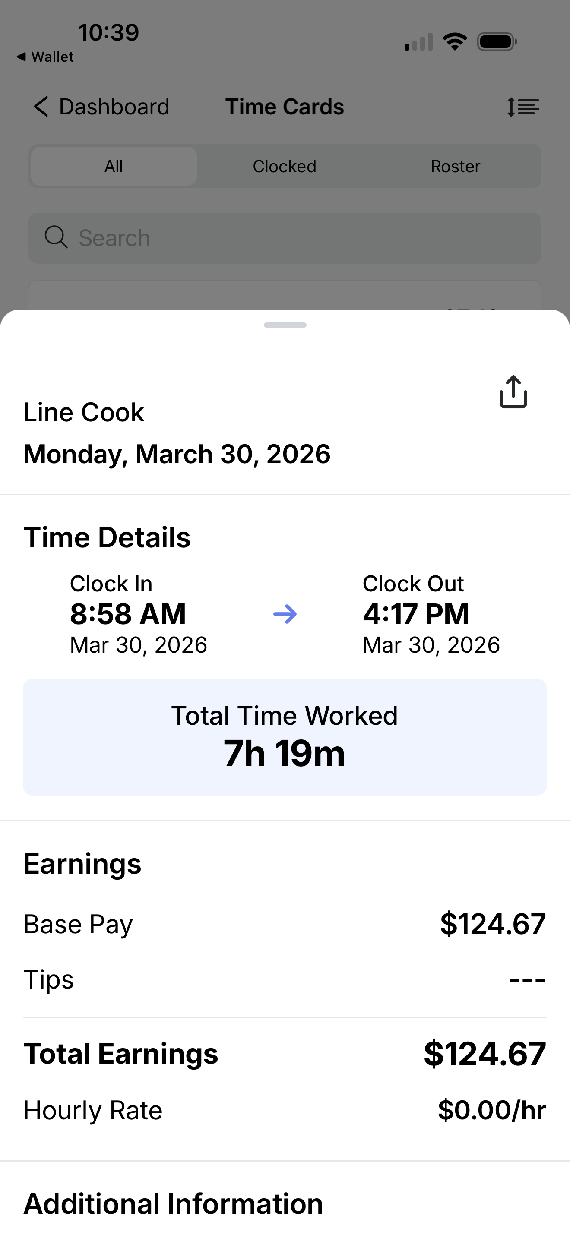The height and width of the screenshot is (1238, 570).
Task: Go back to Dashboard
Action: tap(114, 107)
